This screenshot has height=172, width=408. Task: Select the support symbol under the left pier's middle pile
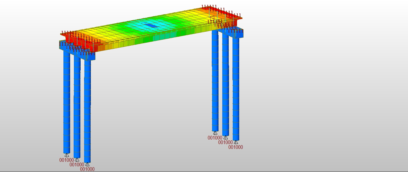77,160
